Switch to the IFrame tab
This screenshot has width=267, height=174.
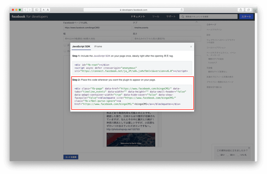[x=98, y=46]
